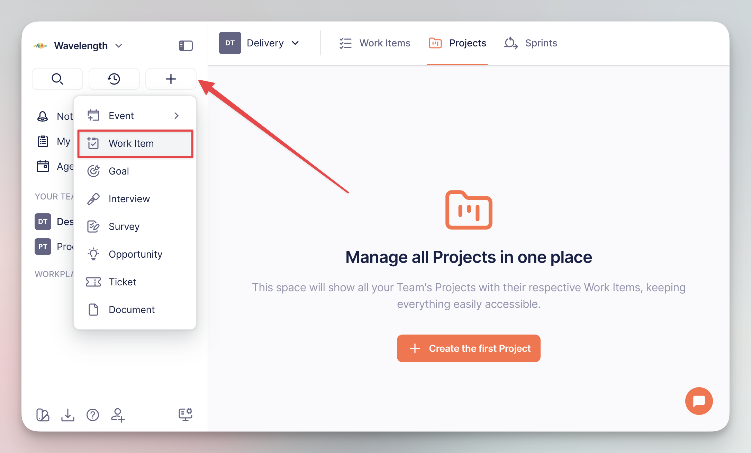Click the plus create button in sidebar
Screen dimensions: 751x453
point(171,79)
